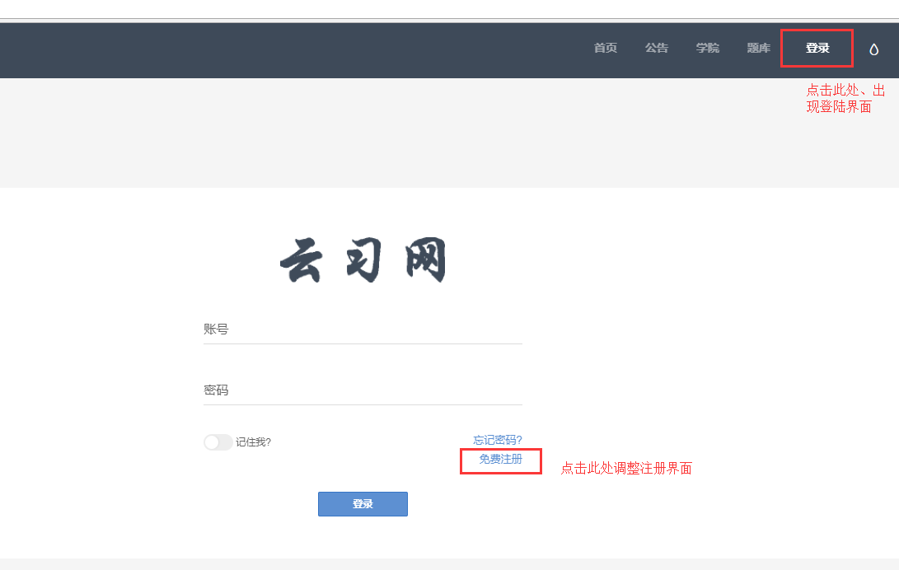Click the 记住我? label text
899x570 pixels.
click(253, 442)
